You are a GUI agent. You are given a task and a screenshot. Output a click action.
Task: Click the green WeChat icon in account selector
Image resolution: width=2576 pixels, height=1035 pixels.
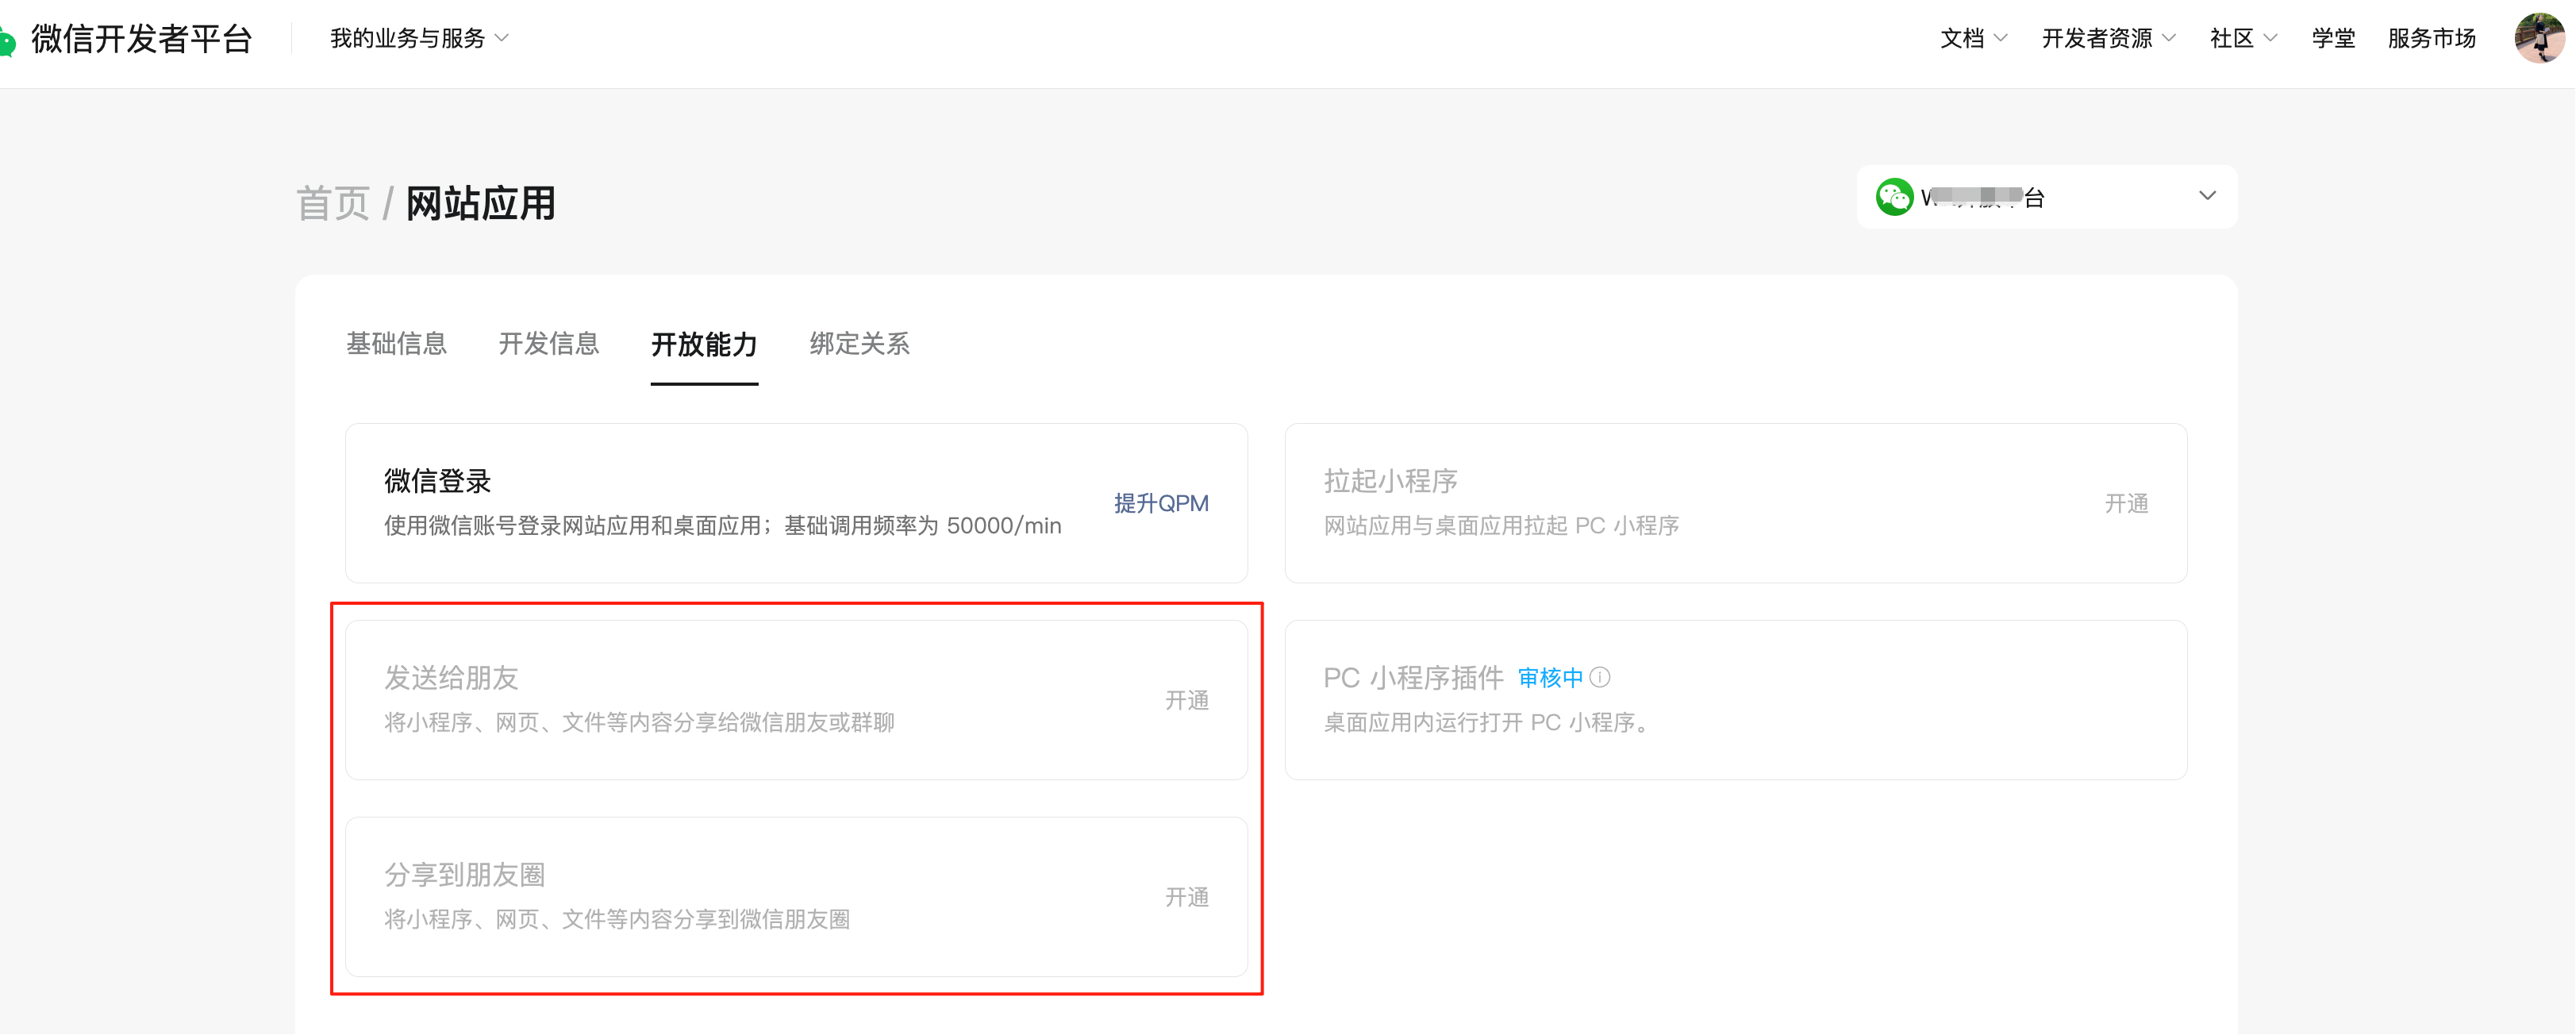tap(1894, 197)
